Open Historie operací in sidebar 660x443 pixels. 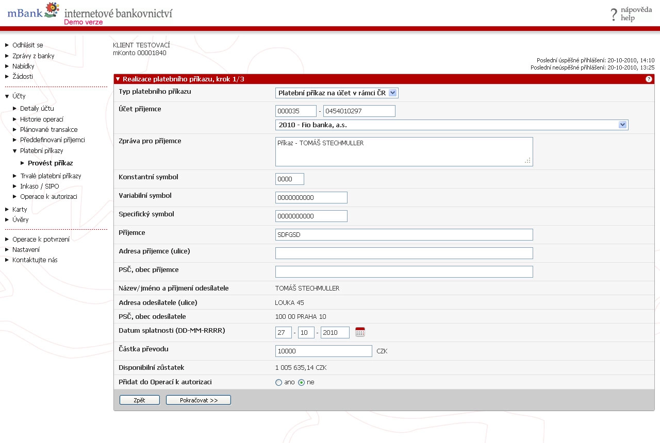tap(41, 120)
